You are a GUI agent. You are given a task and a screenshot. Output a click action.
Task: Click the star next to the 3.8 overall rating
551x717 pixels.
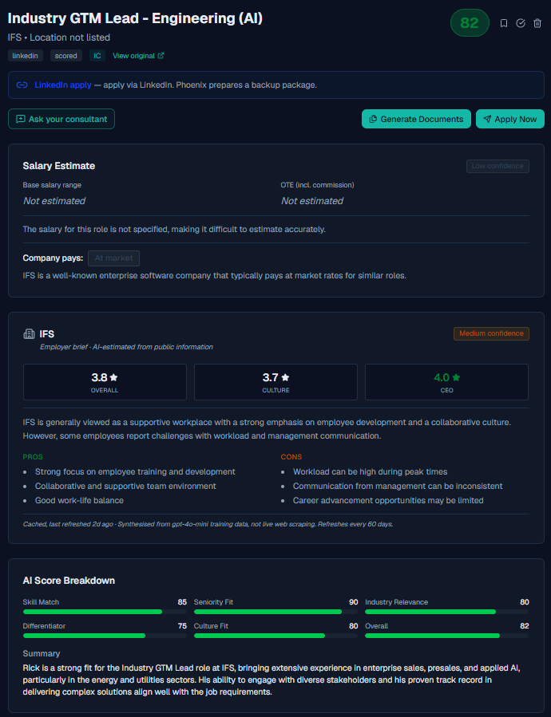pos(114,377)
